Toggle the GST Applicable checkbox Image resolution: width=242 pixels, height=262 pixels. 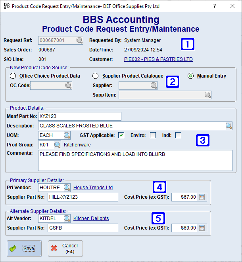click(121, 135)
